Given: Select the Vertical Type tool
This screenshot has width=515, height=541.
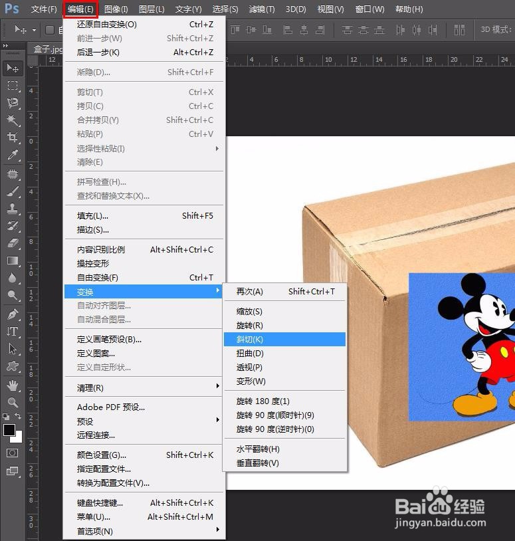Looking at the screenshot, I should (13, 332).
